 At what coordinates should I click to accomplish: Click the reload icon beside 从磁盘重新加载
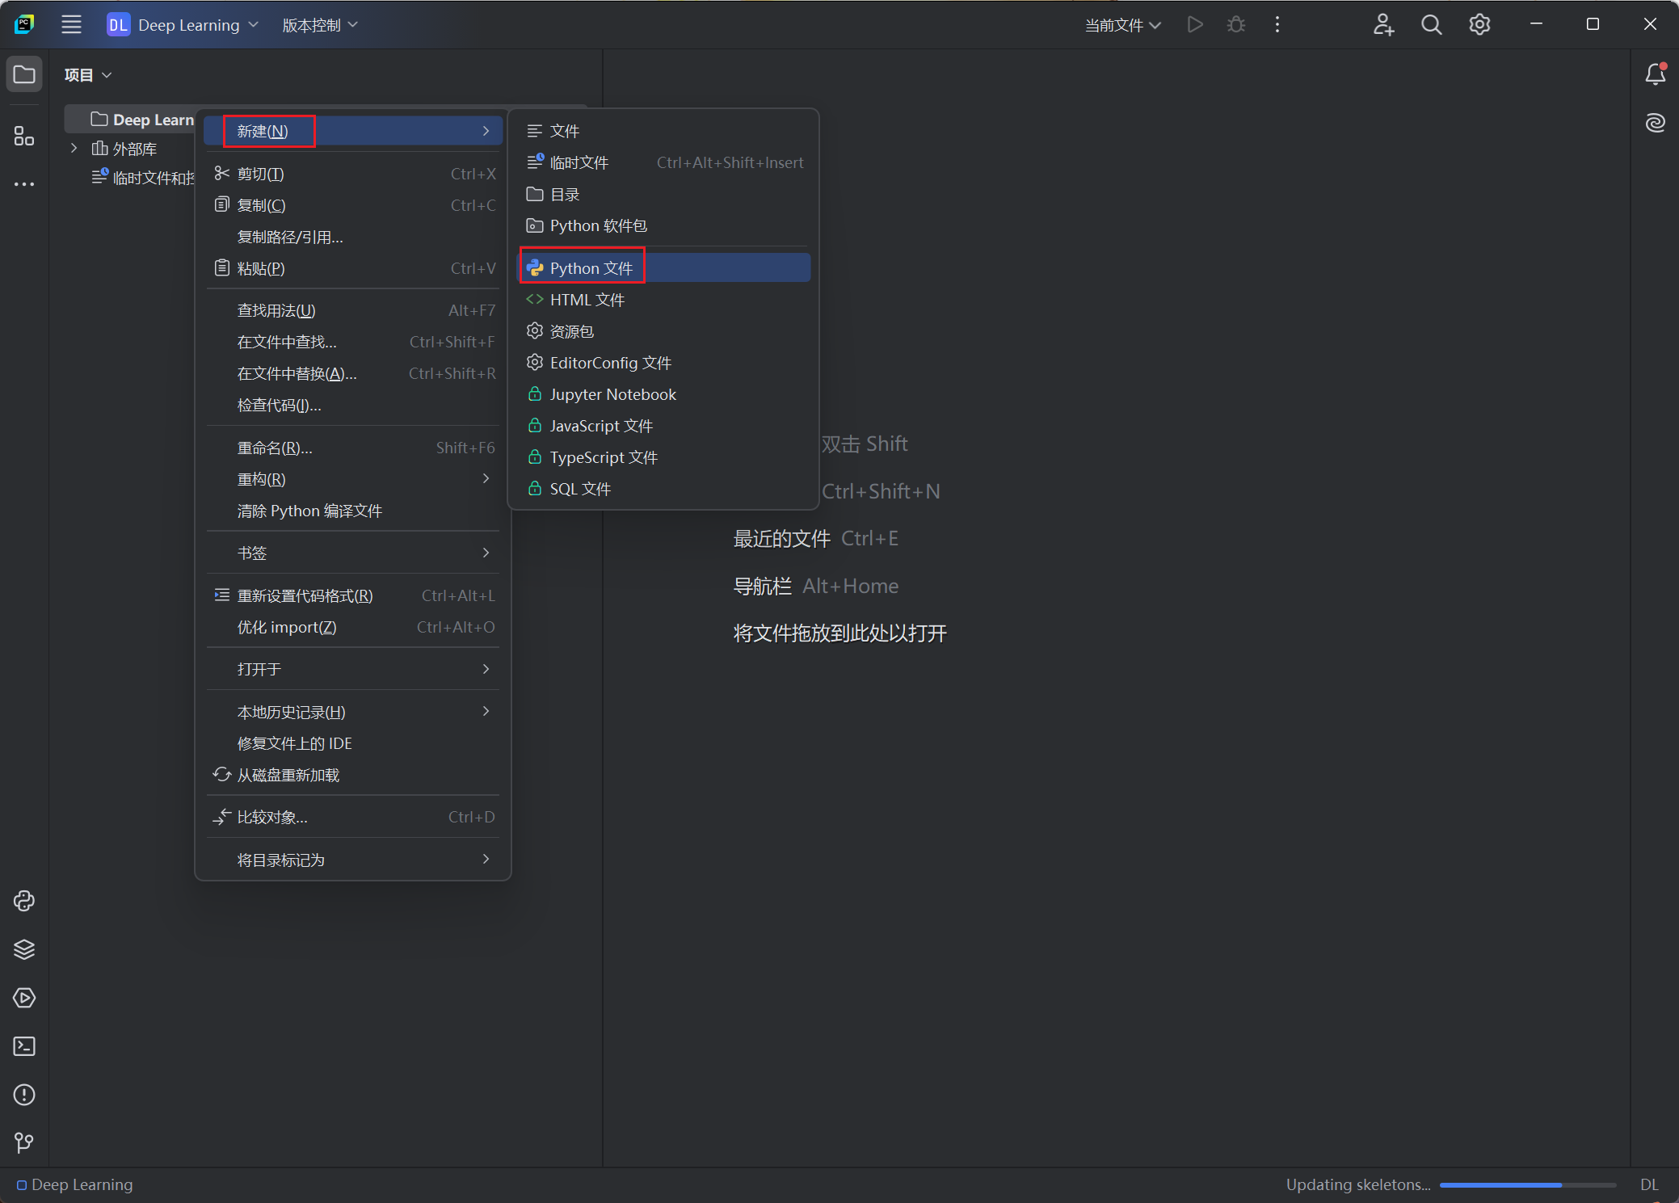(x=221, y=774)
